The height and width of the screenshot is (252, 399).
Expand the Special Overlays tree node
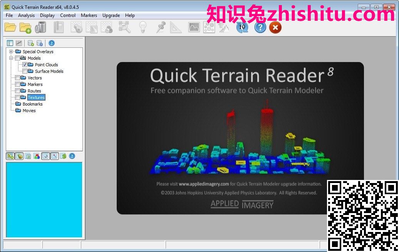click(11, 51)
